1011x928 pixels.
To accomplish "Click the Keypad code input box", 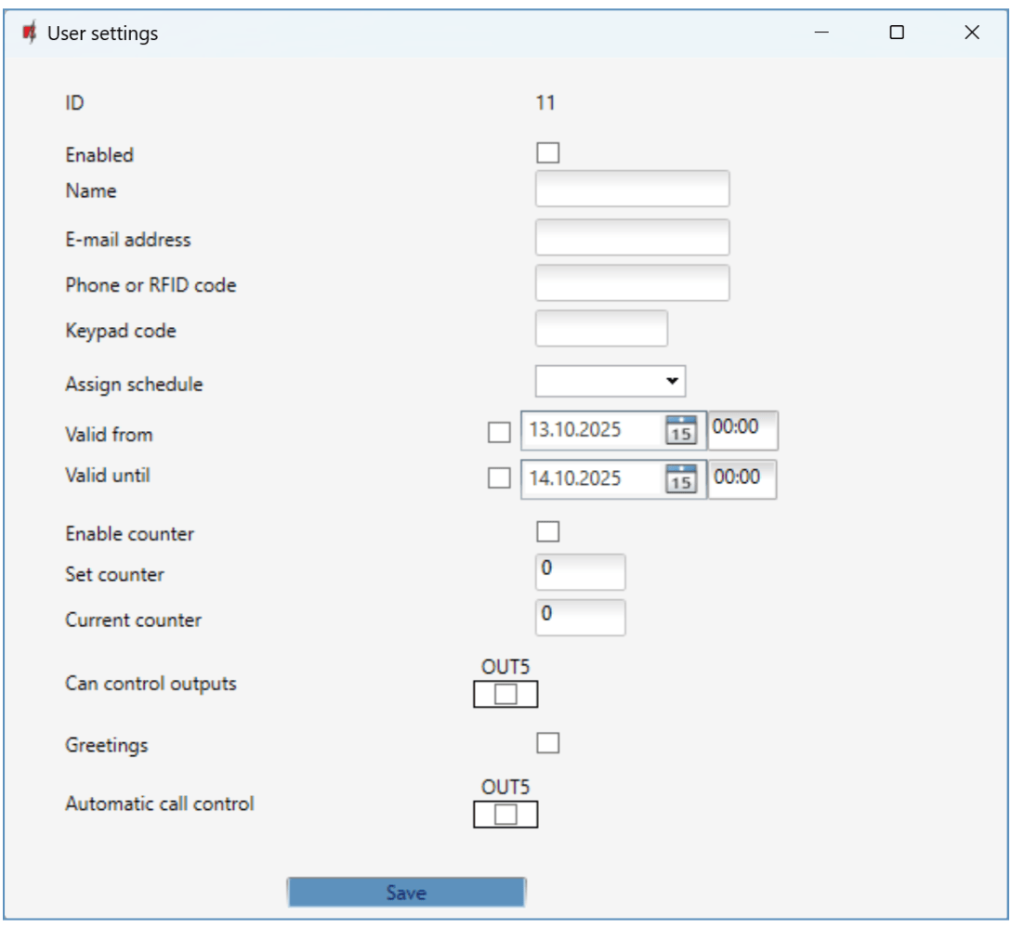I will (x=601, y=328).
